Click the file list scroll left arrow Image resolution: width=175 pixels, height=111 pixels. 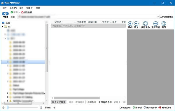coord(52,98)
